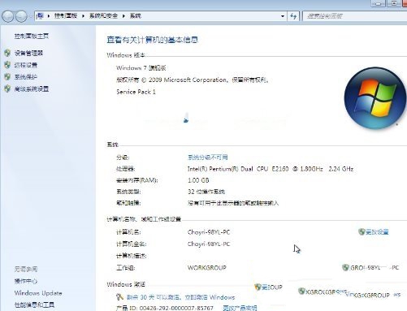Select the 1.00 GB installed memory value
Image resolution: width=407 pixels, height=311 pixels.
(198, 180)
